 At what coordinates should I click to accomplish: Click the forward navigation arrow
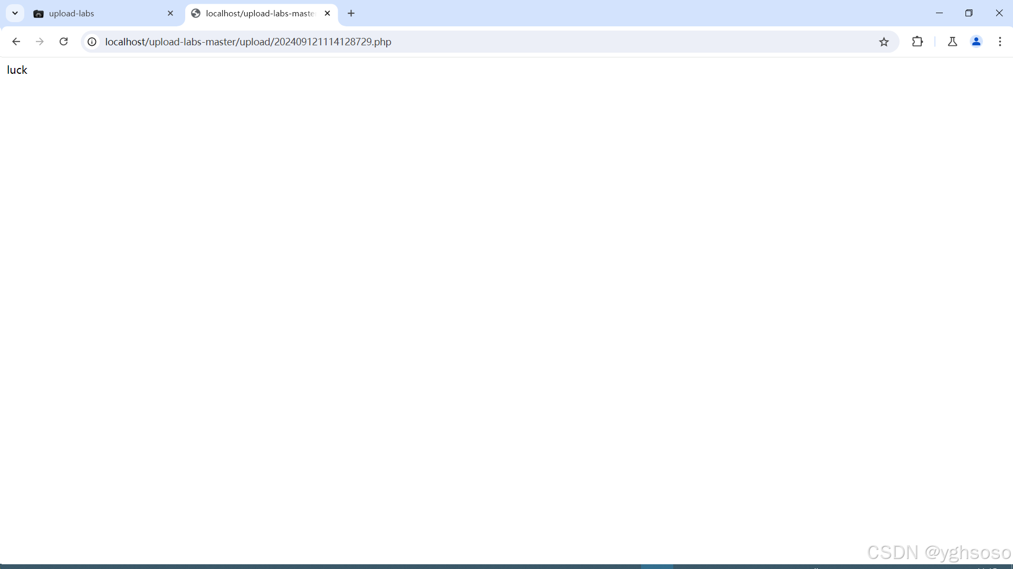(x=40, y=42)
